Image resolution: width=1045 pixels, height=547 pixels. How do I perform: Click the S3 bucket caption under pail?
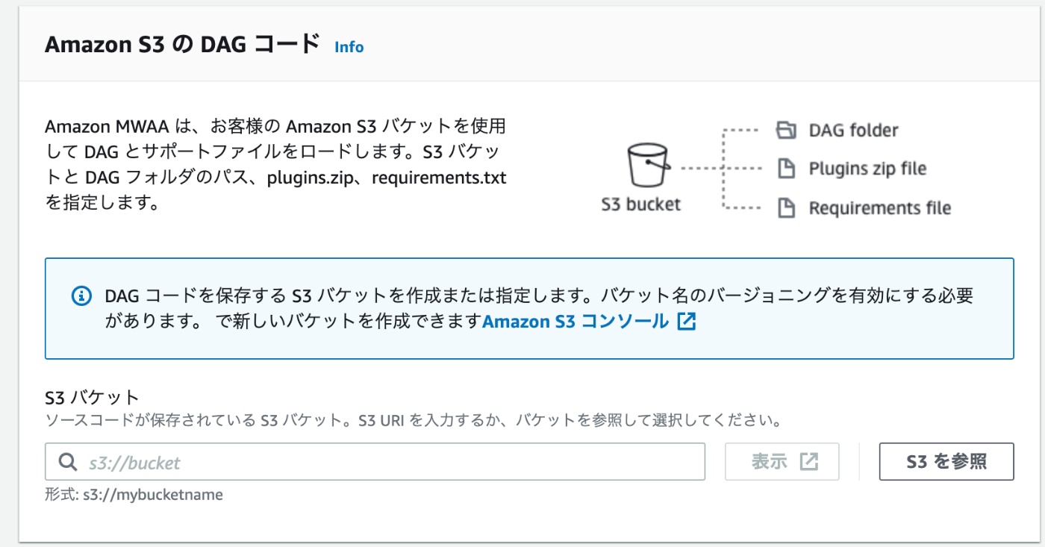click(641, 204)
